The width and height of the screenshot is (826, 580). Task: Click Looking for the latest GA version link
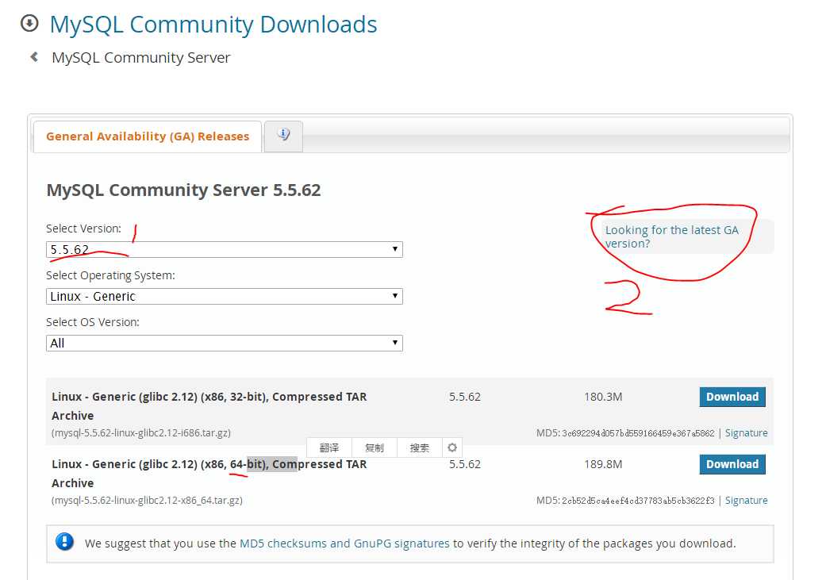(671, 236)
